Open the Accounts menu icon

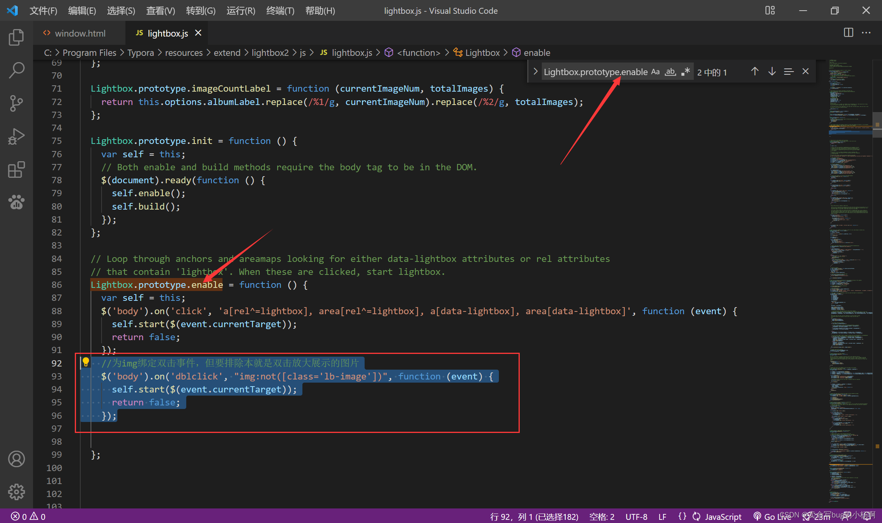[16, 459]
